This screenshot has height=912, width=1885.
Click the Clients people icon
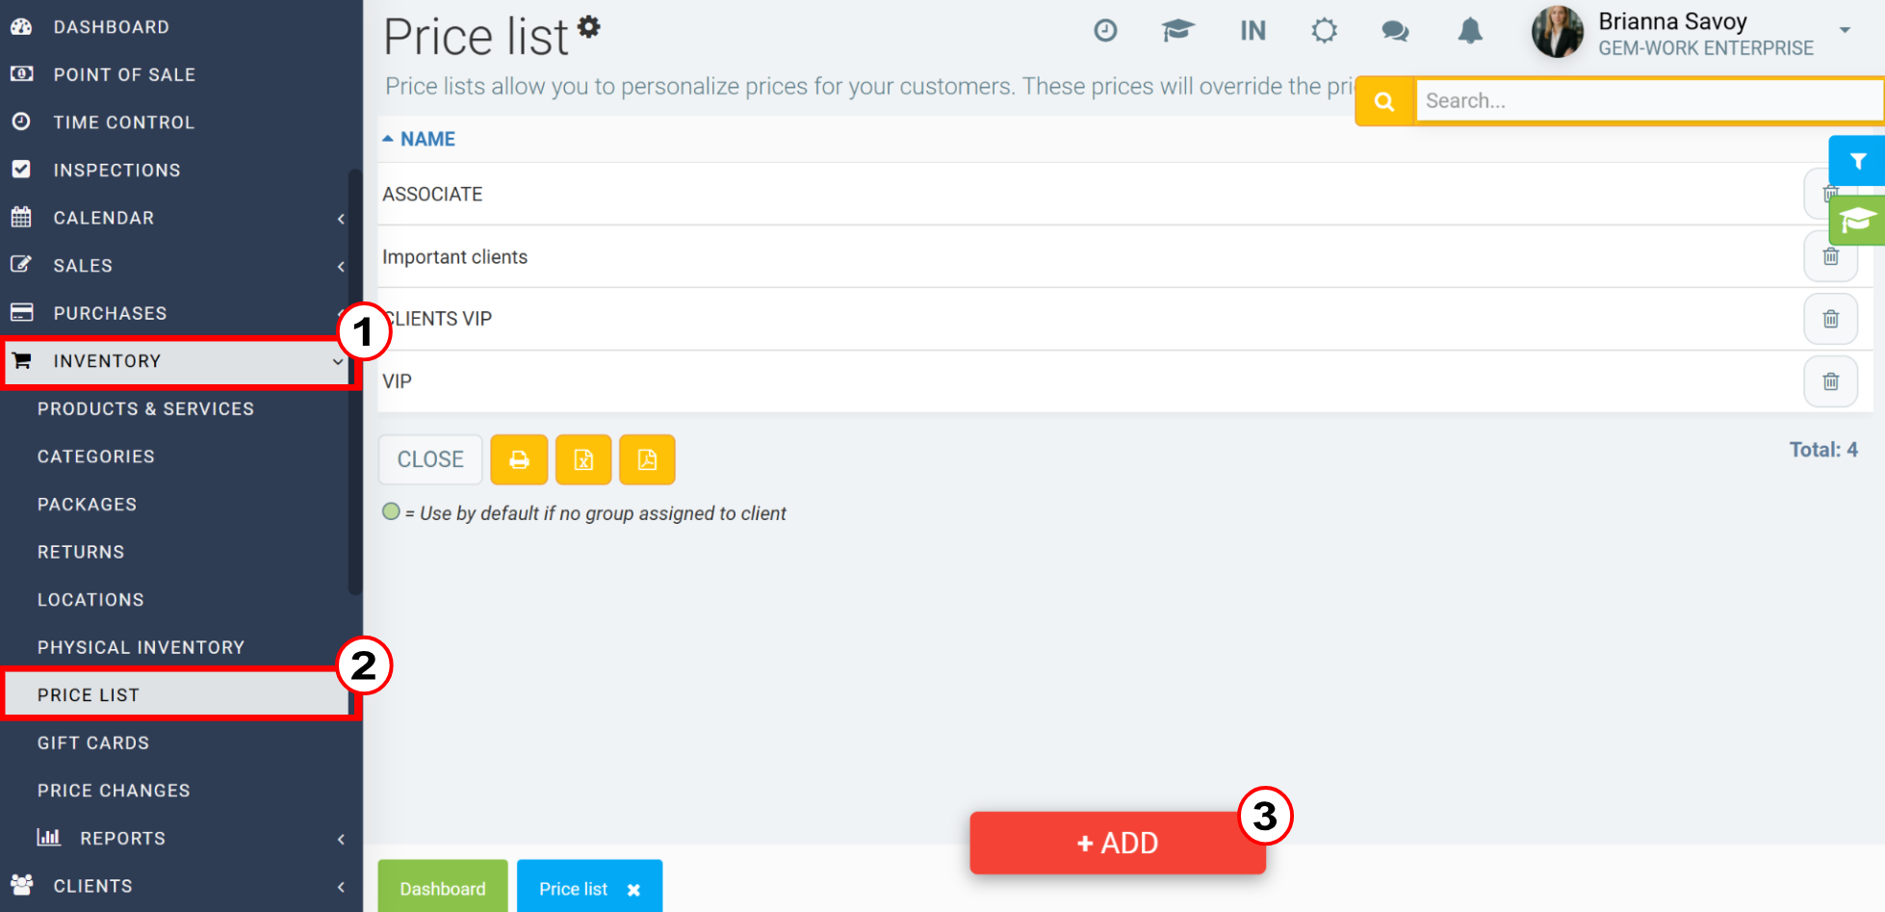(21, 884)
